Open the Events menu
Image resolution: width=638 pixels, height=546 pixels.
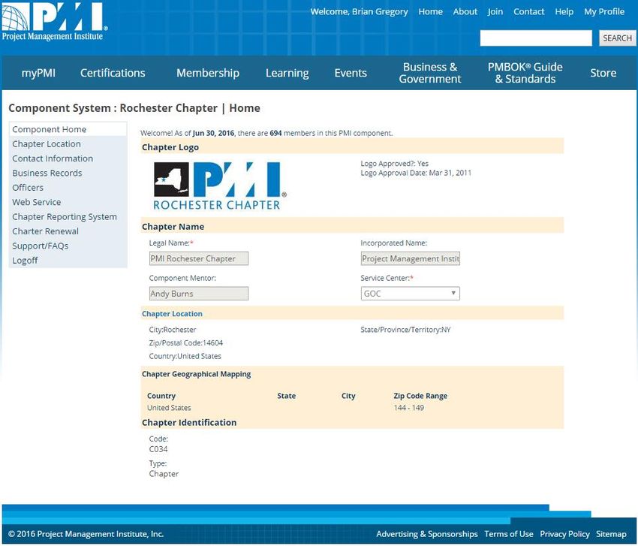tap(351, 73)
